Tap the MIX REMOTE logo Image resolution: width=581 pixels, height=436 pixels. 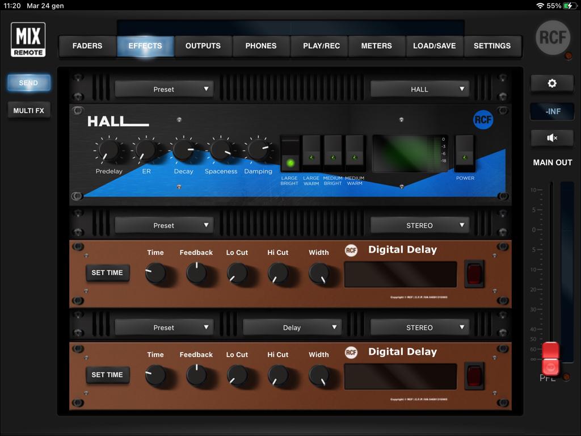pos(28,40)
